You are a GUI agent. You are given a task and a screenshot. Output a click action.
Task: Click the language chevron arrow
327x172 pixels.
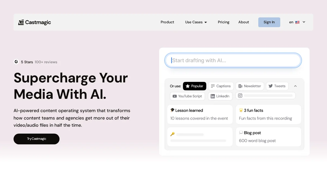tap(304, 22)
